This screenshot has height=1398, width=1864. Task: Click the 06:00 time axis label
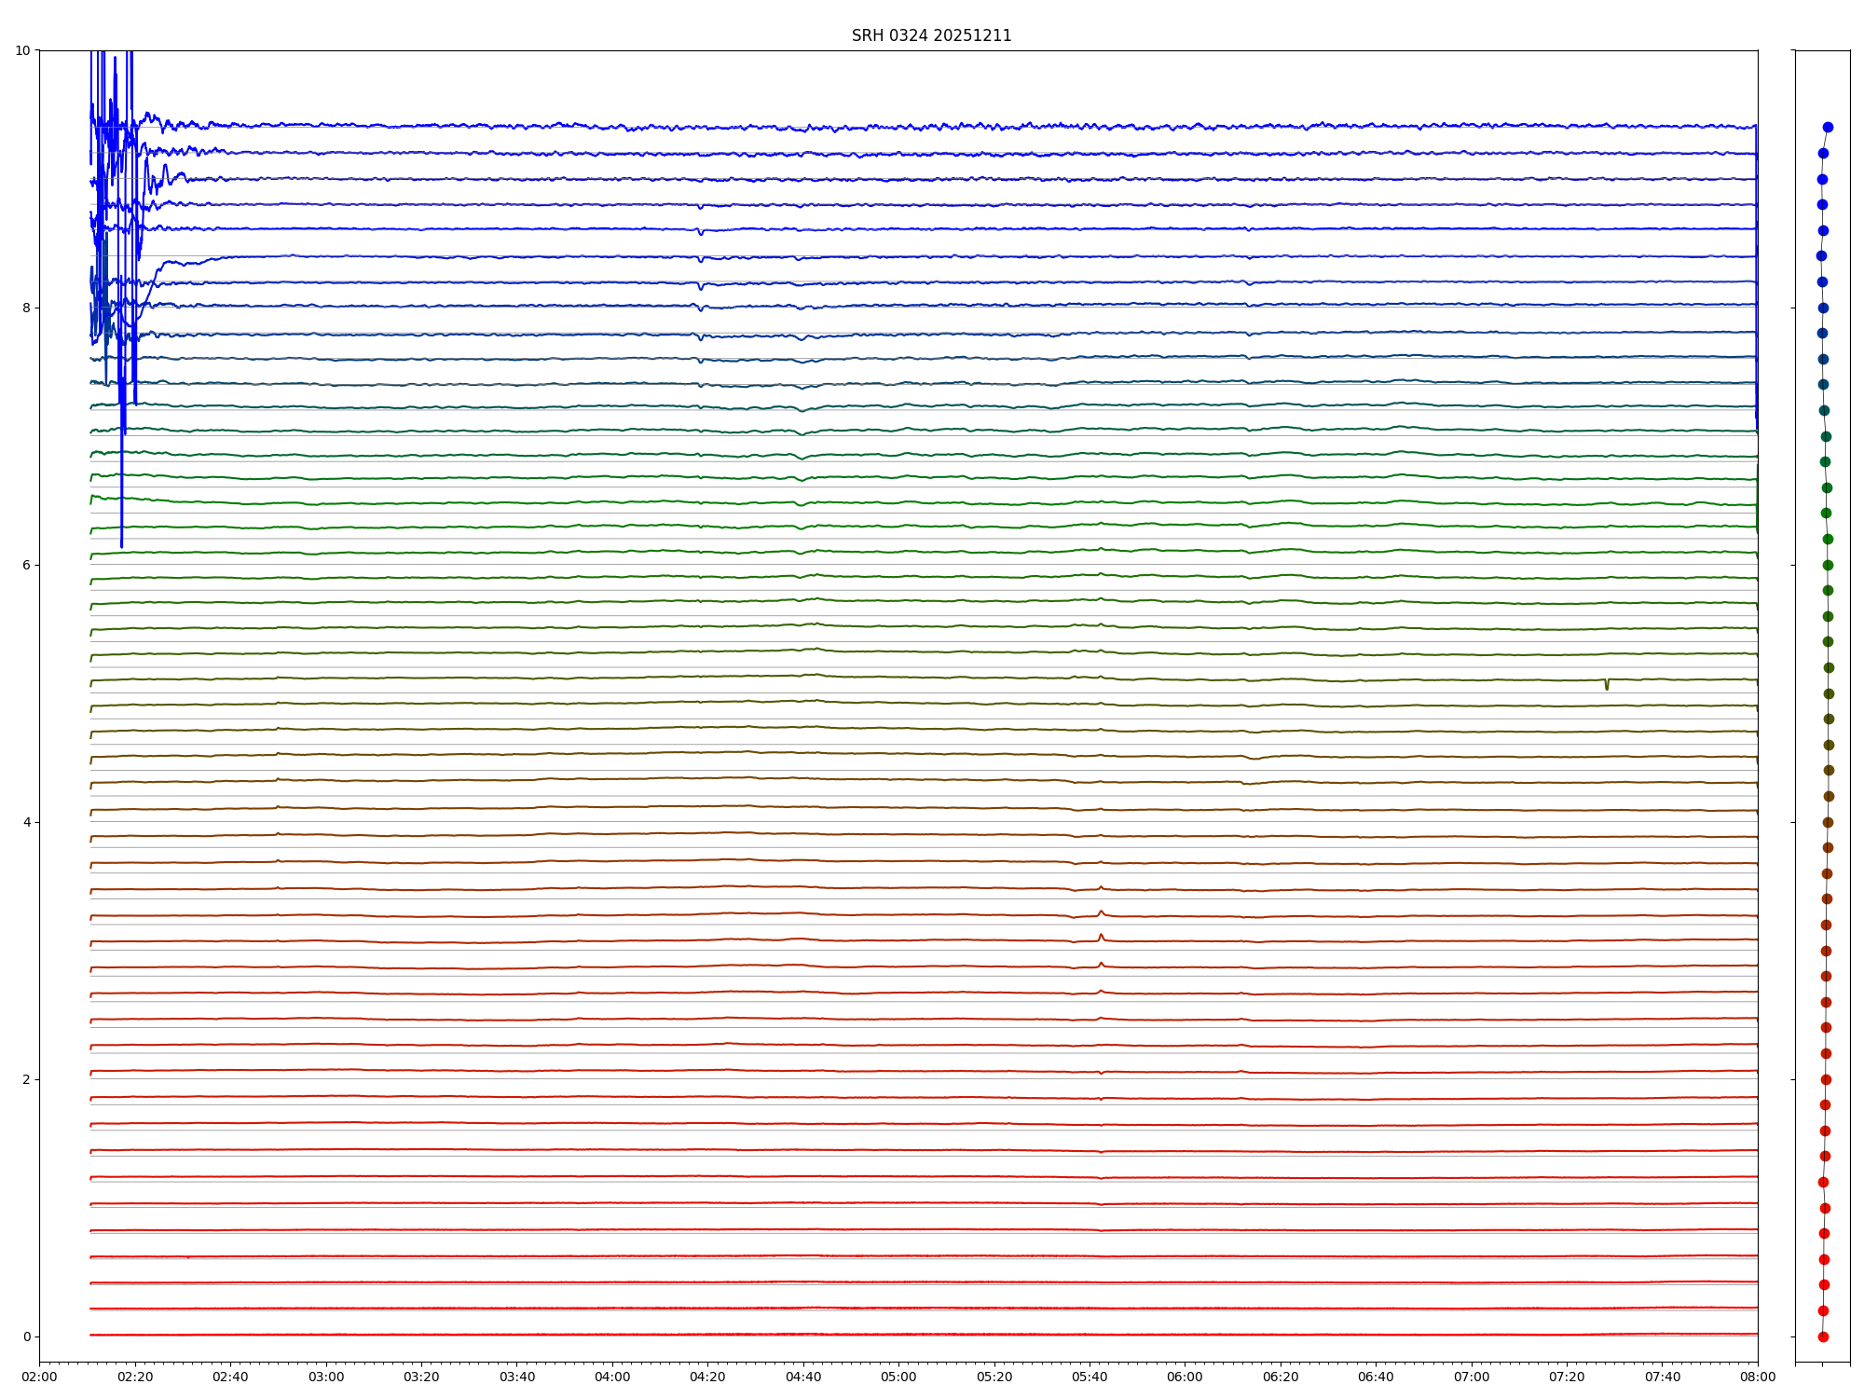[1185, 1377]
